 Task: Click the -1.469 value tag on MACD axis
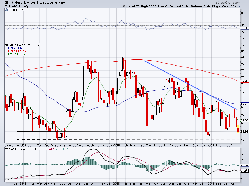pos(244,171)
